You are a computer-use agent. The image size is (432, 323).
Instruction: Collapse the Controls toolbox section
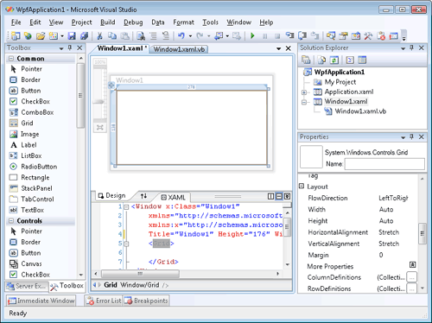11,221
